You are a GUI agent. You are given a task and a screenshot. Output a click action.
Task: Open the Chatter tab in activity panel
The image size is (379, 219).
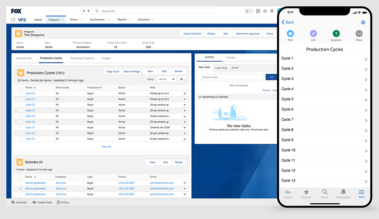[x=231, y=58]
